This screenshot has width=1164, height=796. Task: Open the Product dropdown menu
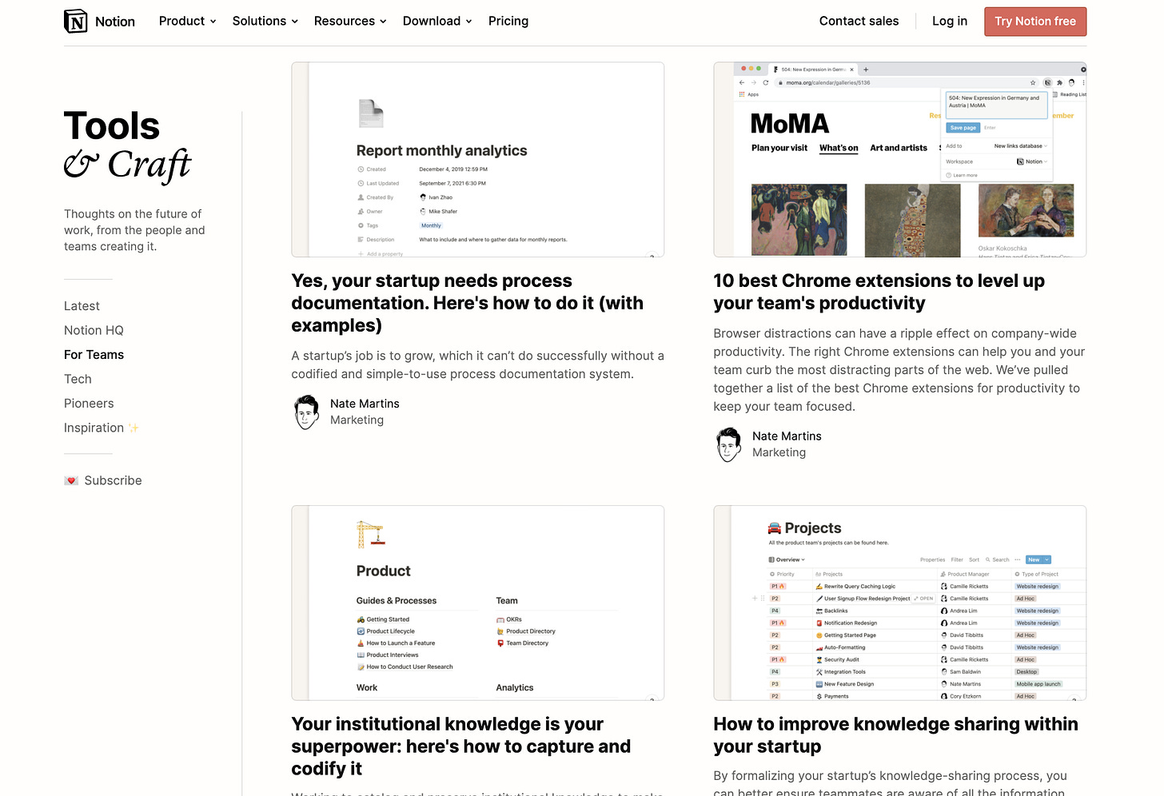tap(188, 21)
